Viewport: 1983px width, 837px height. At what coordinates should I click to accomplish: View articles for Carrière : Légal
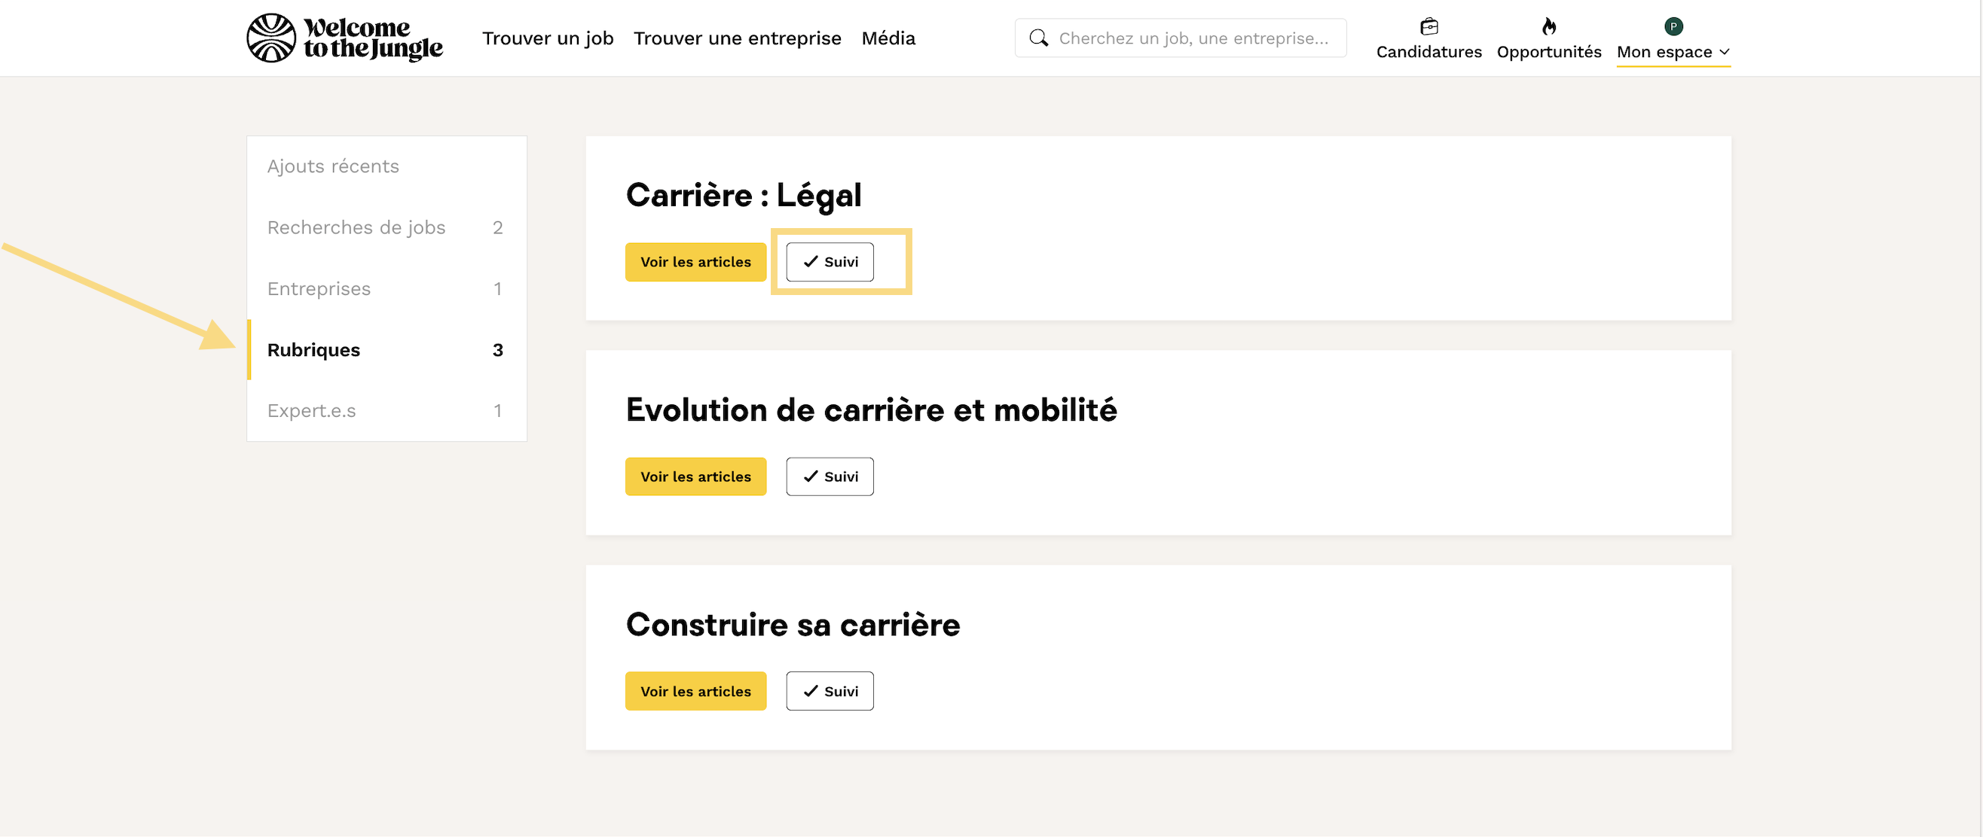695,263
